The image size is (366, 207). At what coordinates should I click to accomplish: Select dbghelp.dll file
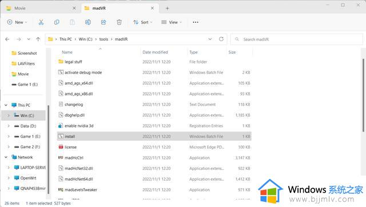[75, 115]
